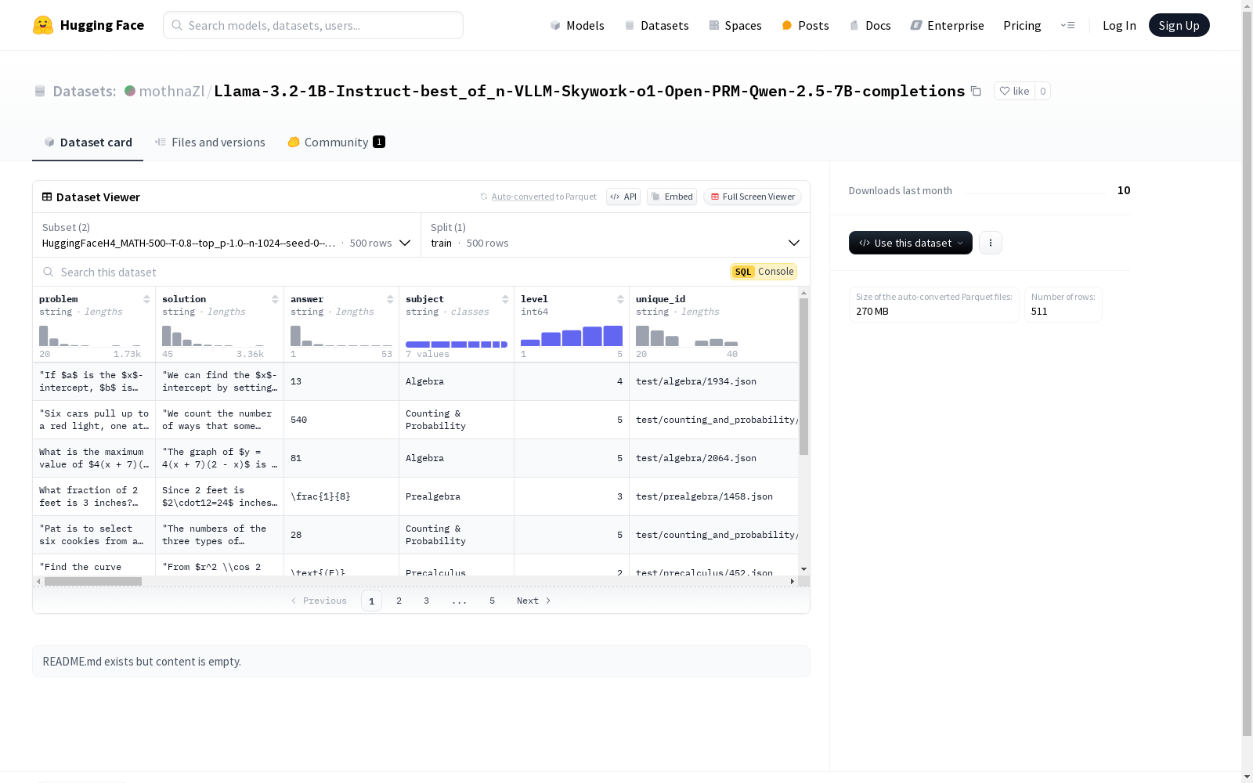Go to page 2 of results
The height and width of the screenshot is (783, 1253).
coord(399,601)
